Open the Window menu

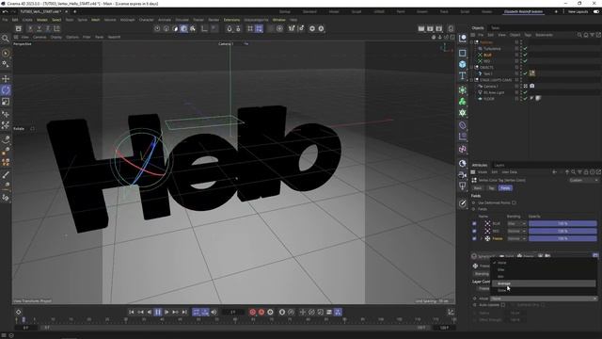click(x=279, y=20)
